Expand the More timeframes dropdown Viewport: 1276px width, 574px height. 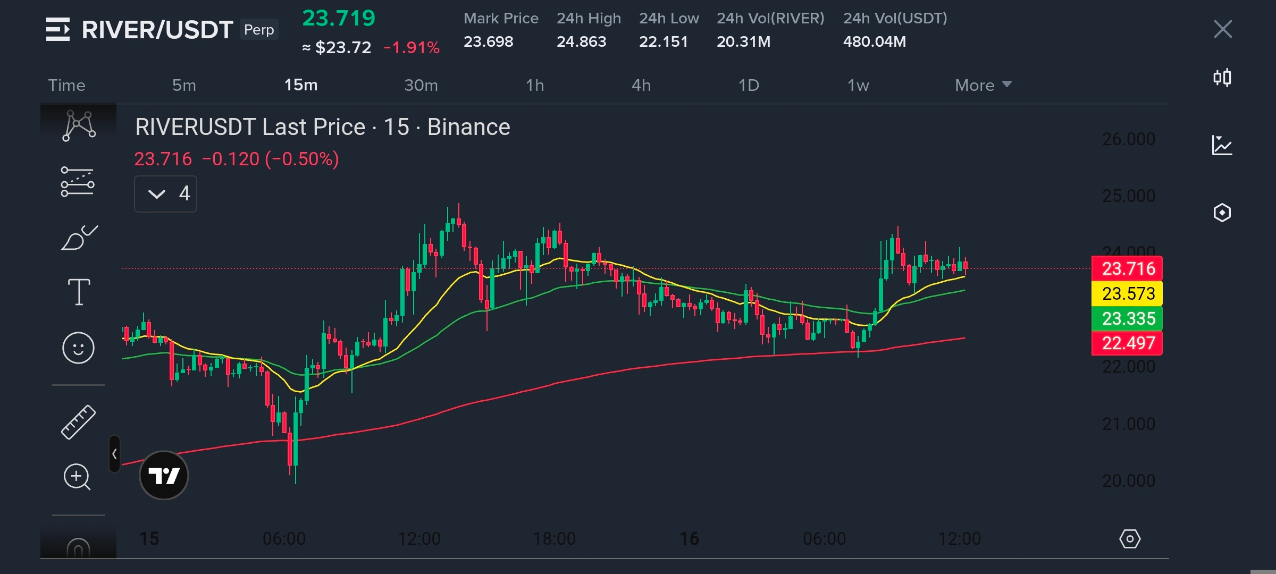983,85
